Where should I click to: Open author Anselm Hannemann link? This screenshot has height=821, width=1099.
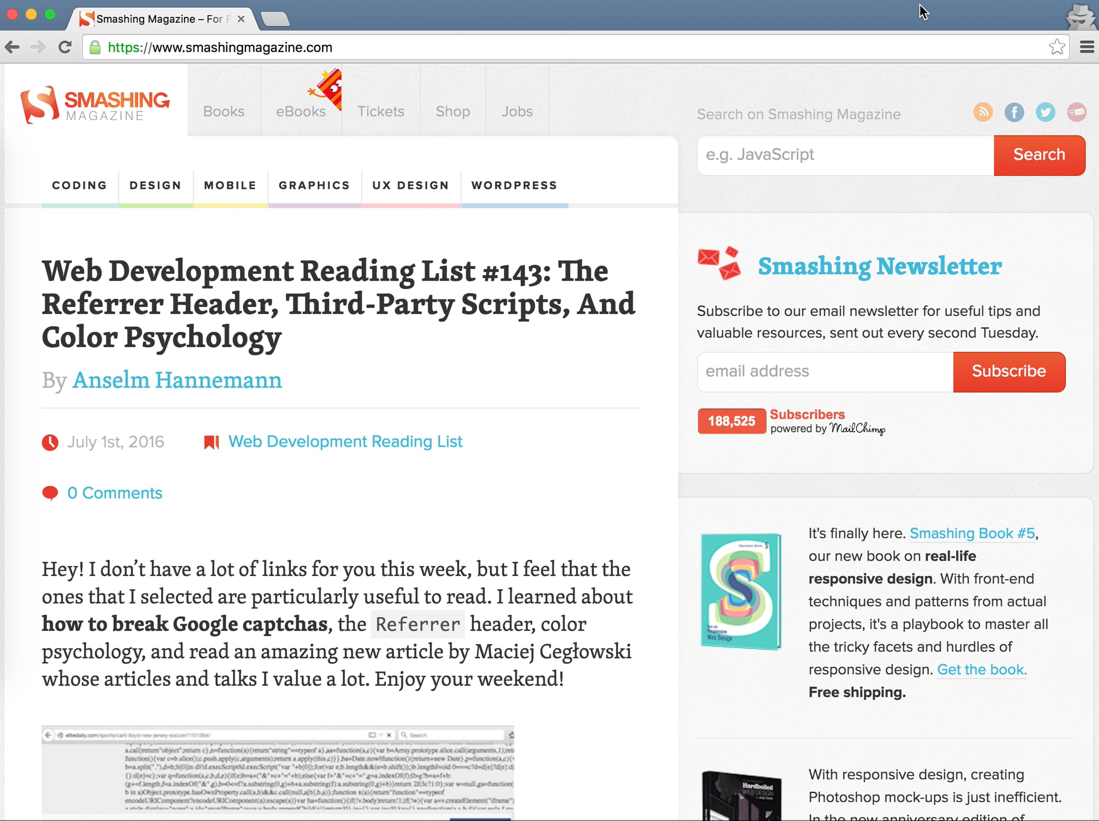pyautogui.click(x=177, y=380)
